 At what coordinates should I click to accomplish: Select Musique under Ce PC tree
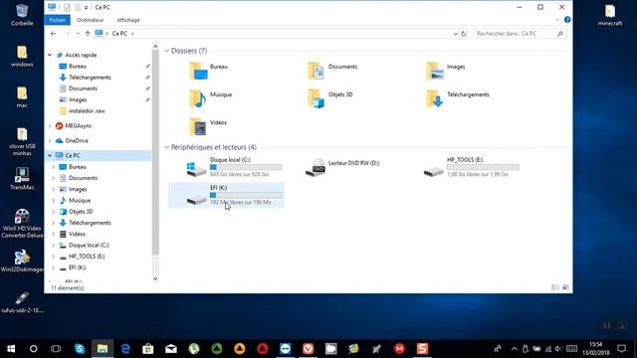(80, 201)
